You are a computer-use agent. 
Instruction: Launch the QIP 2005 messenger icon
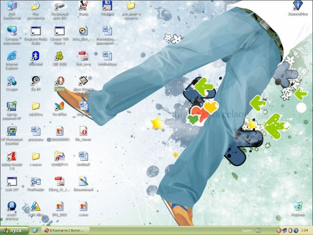click(60, 56)
